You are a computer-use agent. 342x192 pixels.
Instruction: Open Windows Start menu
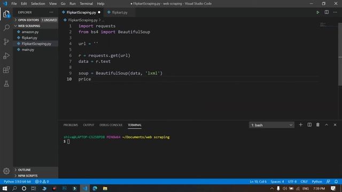pyautogui.click(x=5, y=188)
